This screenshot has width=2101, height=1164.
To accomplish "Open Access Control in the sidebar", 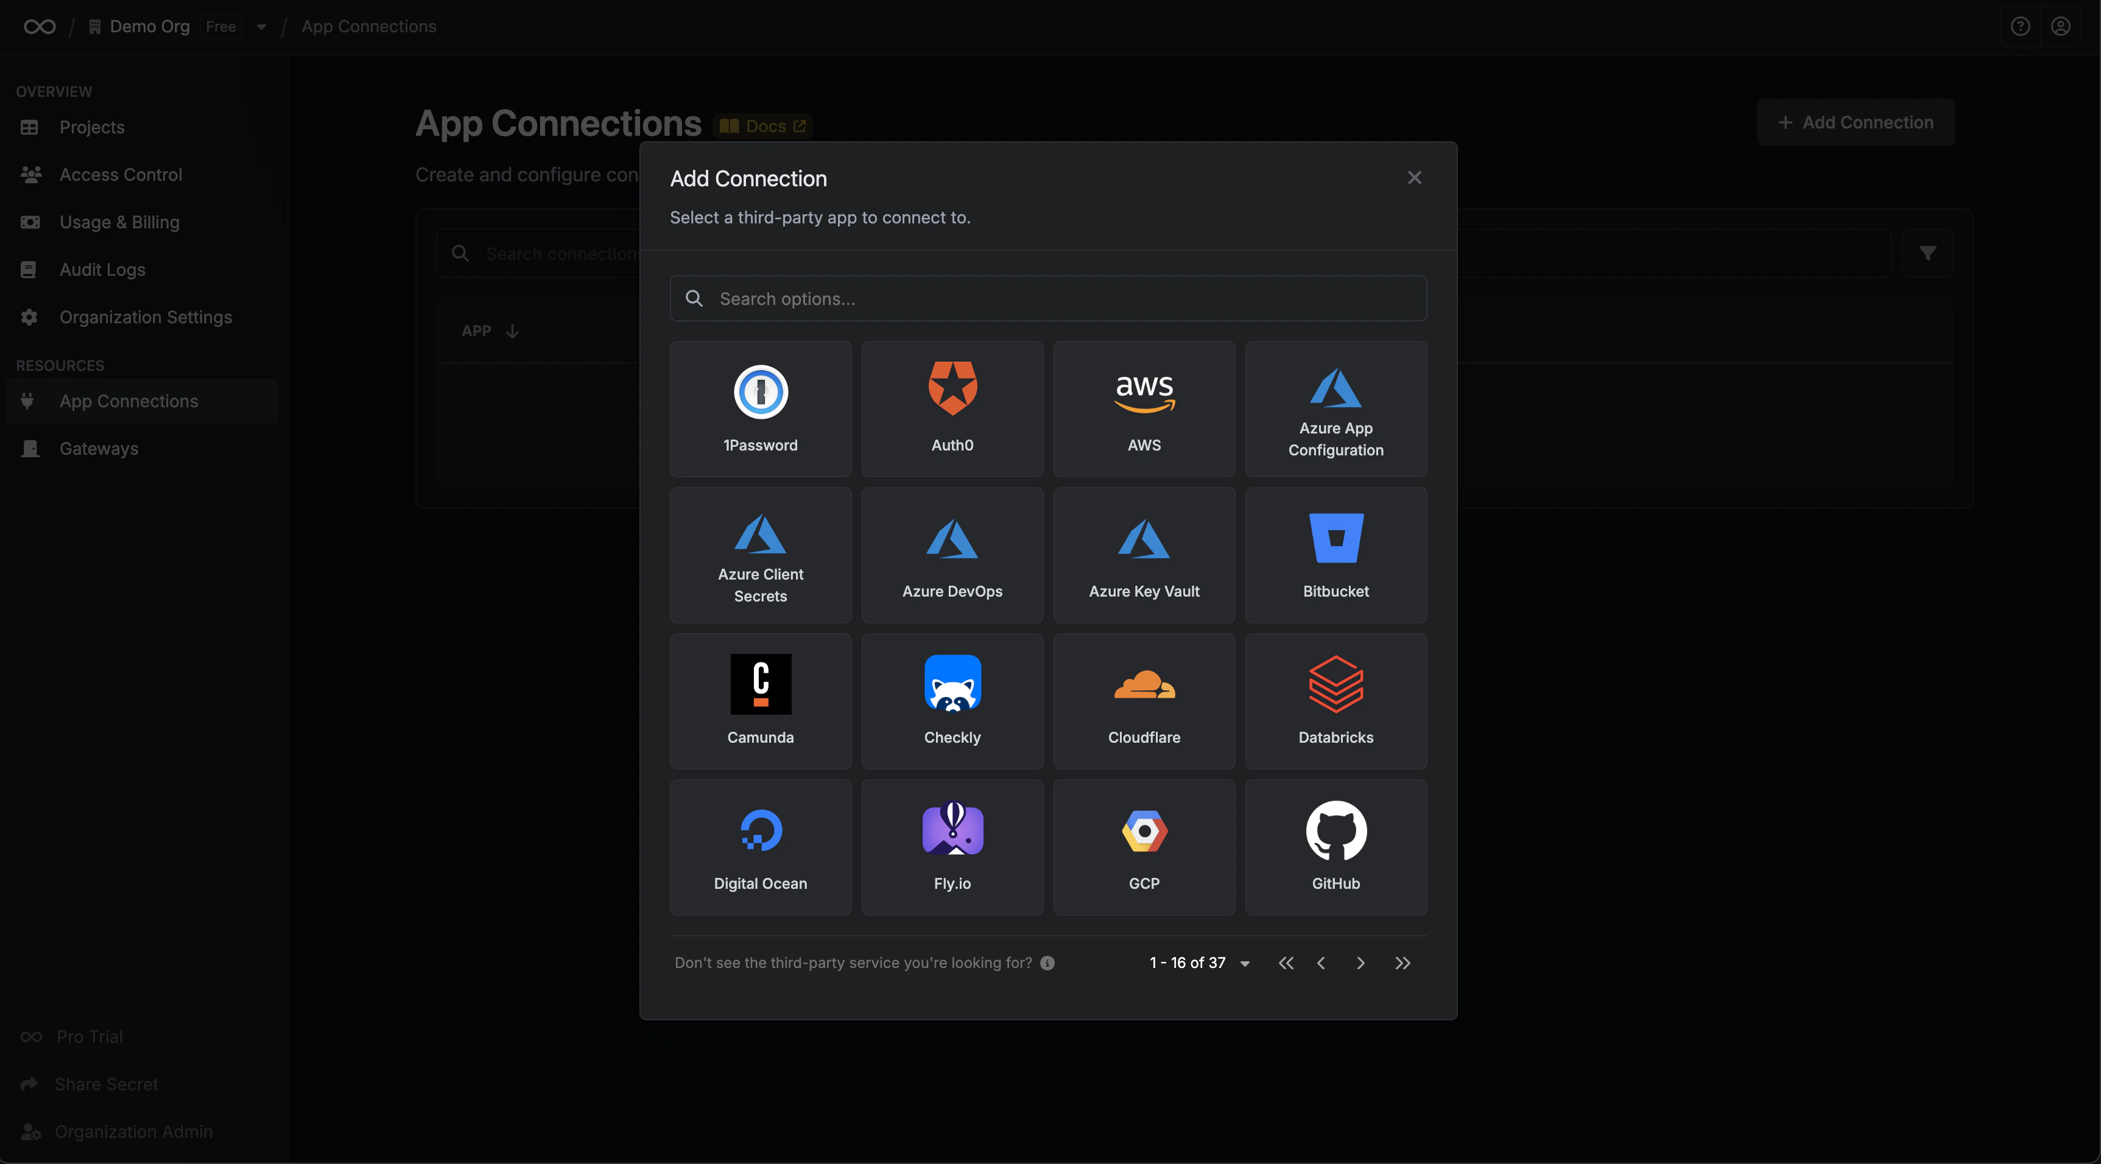I will [x=142, y=175].
